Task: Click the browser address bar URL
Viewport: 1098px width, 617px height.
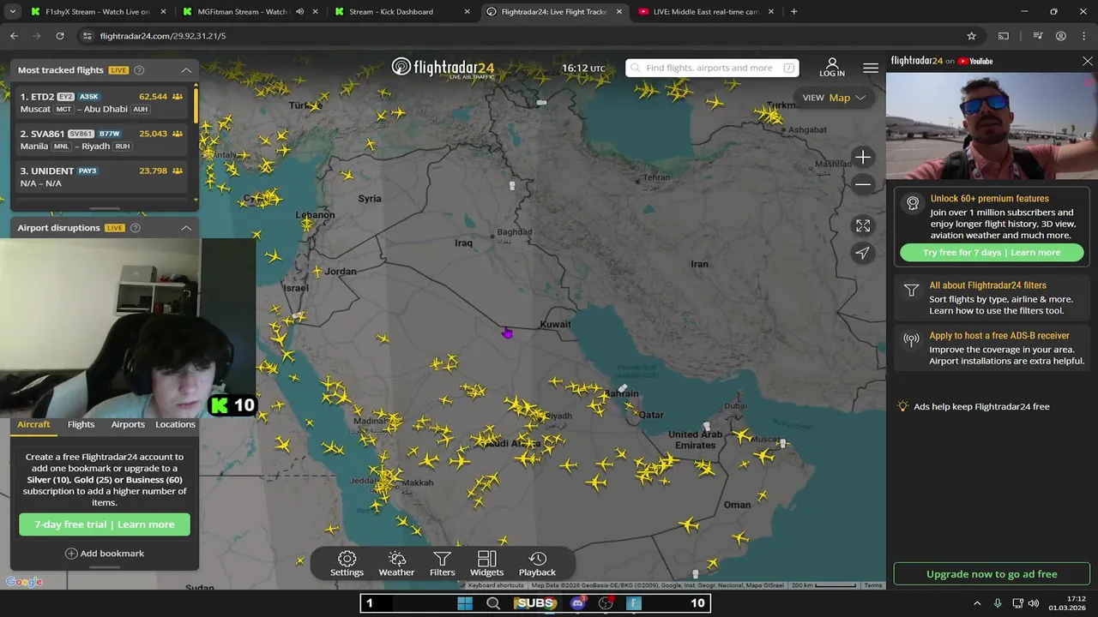Action: 163,36
